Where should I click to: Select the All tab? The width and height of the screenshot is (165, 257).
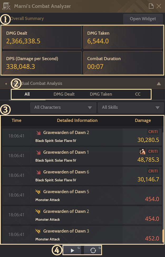pyautogui.click(x=27, y=94)
